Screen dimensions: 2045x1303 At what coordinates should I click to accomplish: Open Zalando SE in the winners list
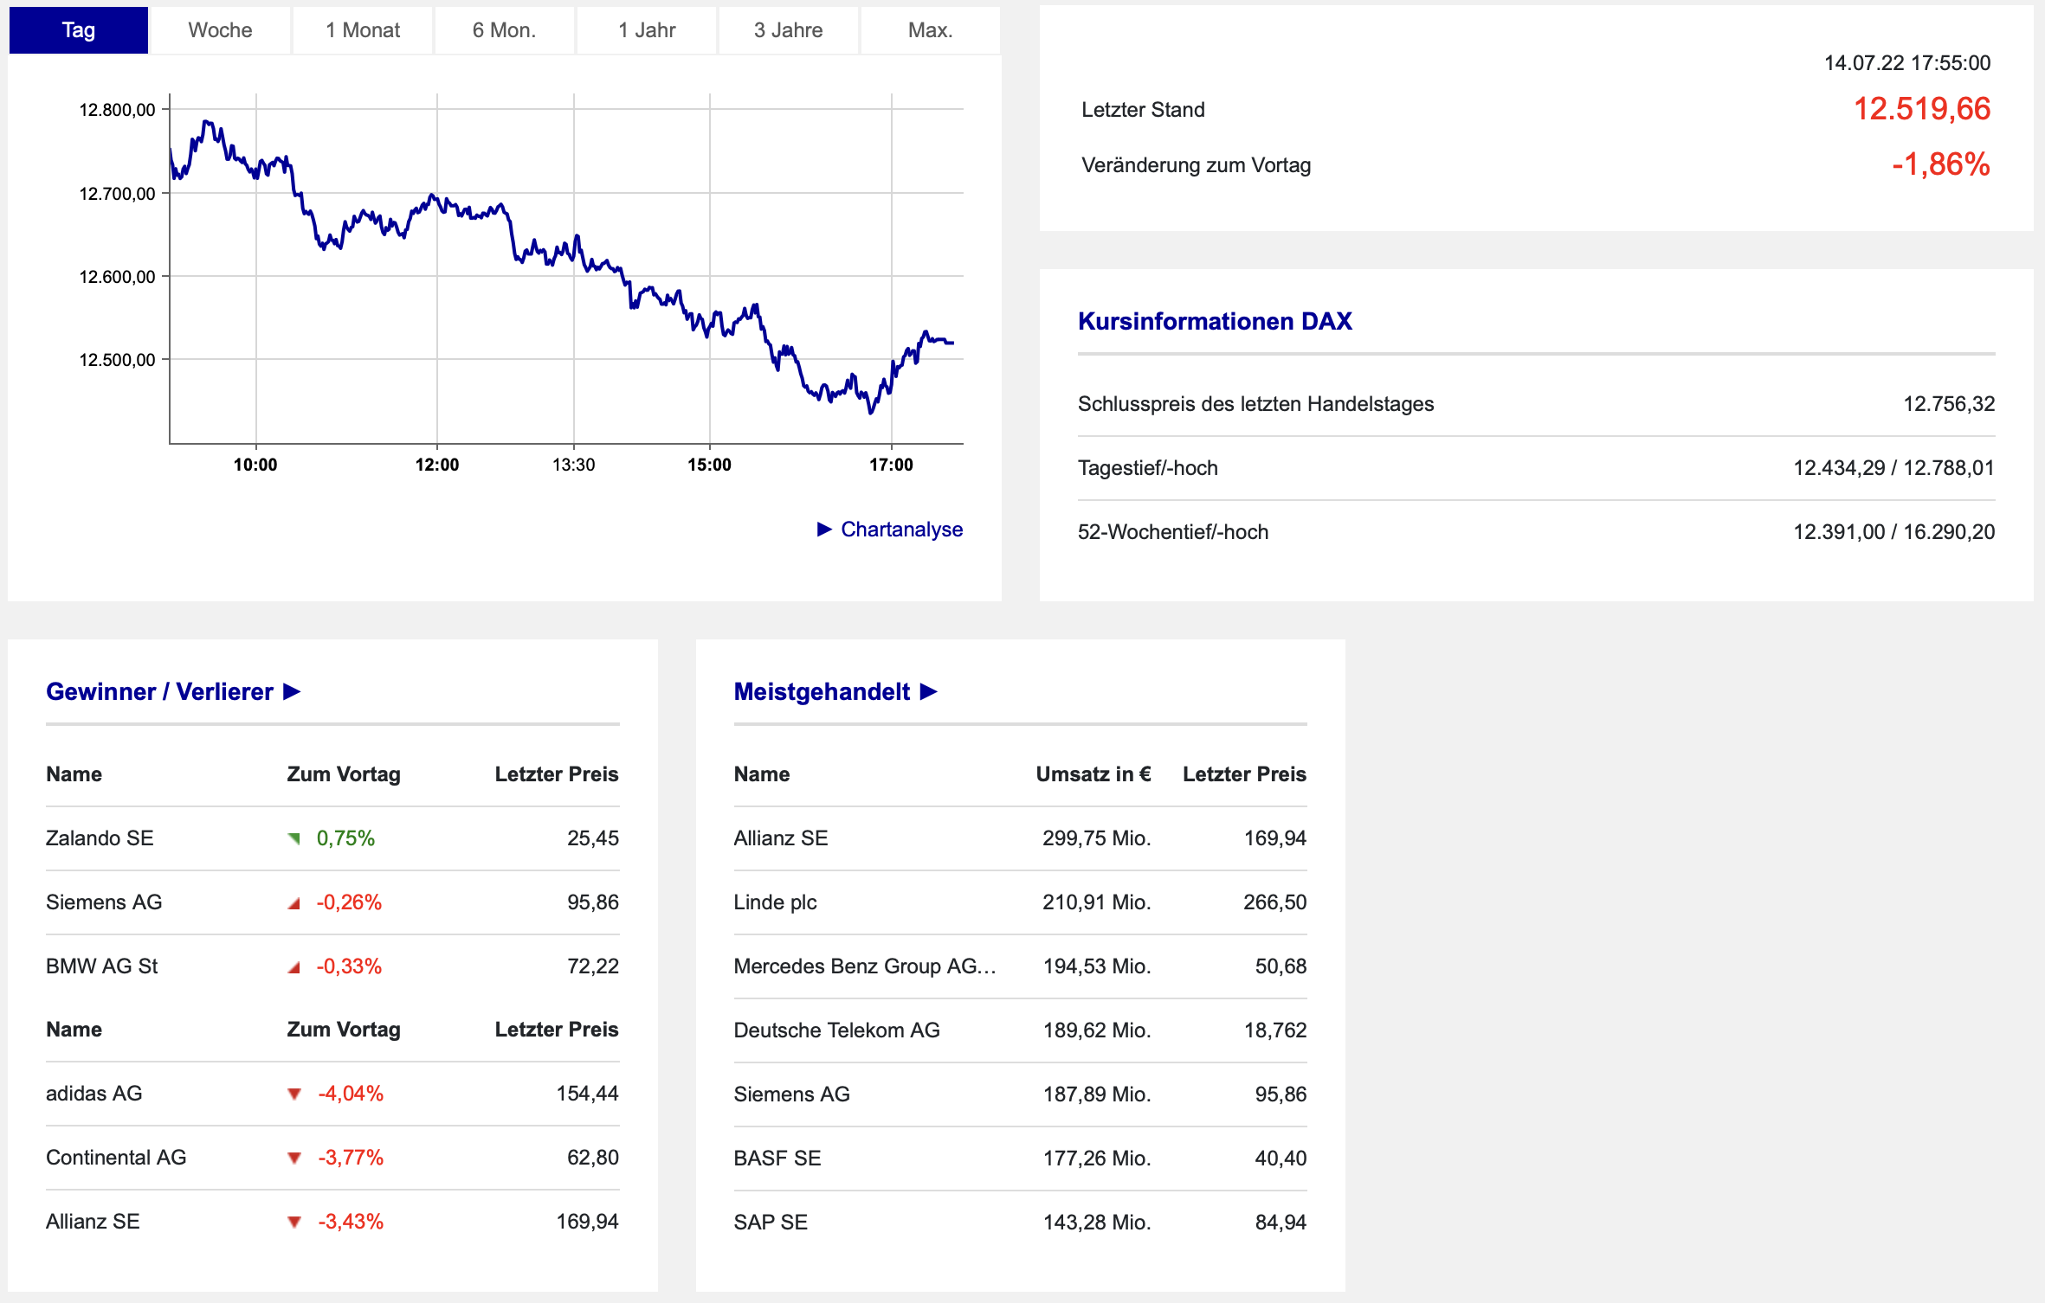pos(100,838)
